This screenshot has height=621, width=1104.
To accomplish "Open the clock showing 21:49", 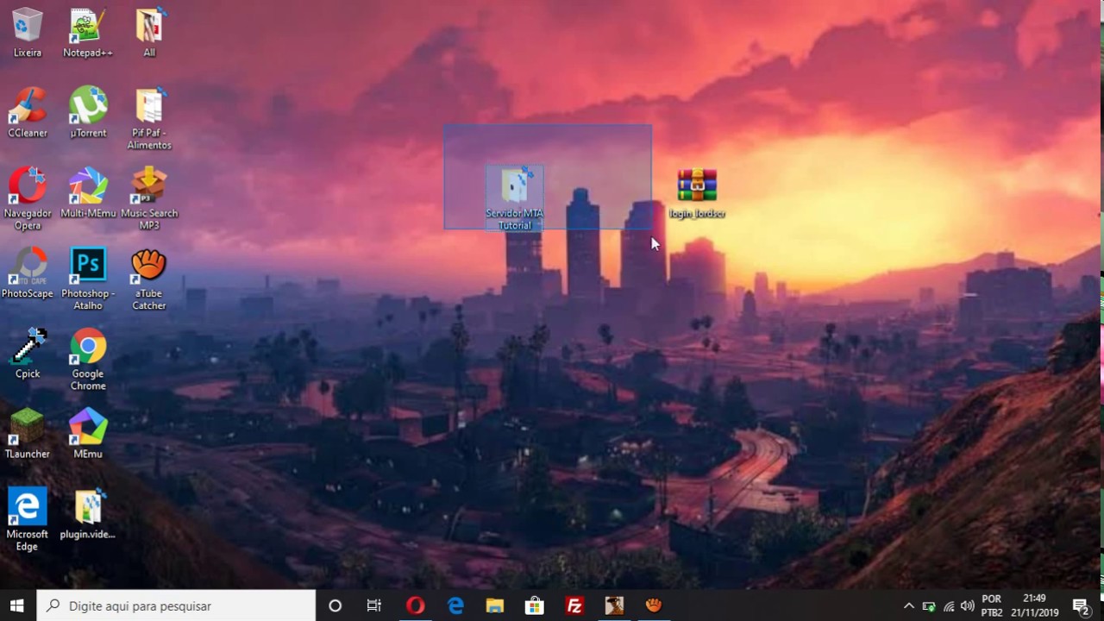I will tap(1034, 605).
